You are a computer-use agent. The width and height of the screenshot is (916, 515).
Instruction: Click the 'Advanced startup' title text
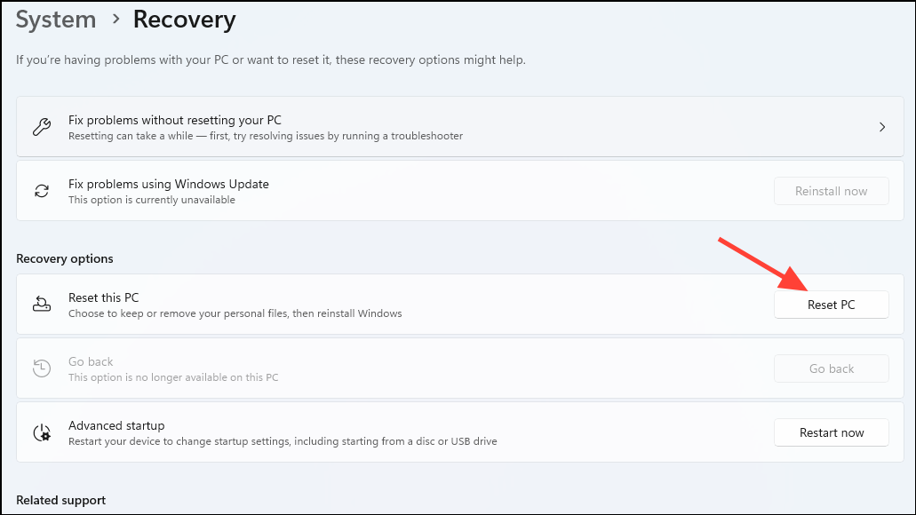click(x=116, y=425)
